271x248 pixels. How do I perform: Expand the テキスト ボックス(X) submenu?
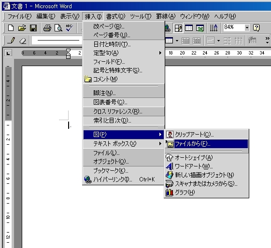click(124, 144)
